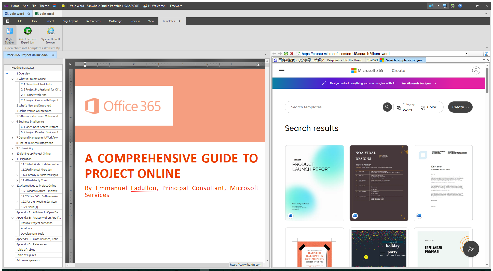Collapse the Business Intelligence node
Viewport: 493px width, 271px height.
pyautogui.click(x=12, y=122)
